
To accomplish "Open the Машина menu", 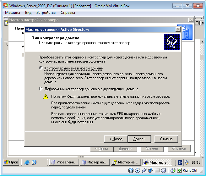I will tap(13, 13).
